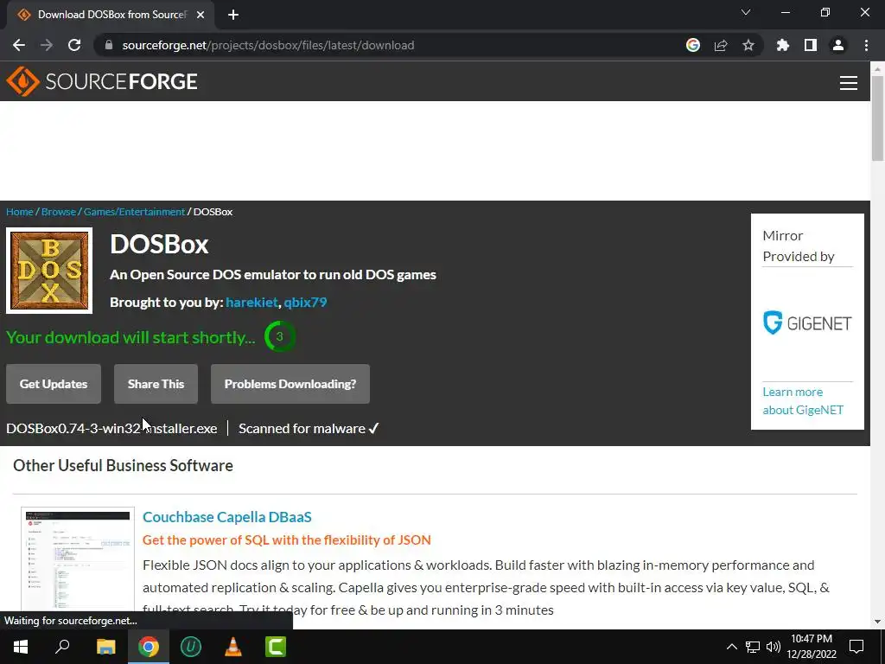The height and width of the screenshot is (664, 885).
Task: Open the green U app on the taskbar
Action: click(191, 647)
